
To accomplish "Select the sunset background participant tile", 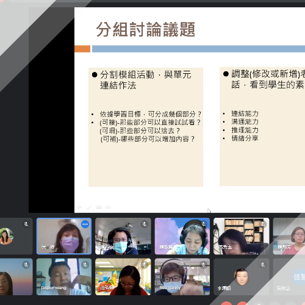I will pyautogui.click(x=16, y=277).
